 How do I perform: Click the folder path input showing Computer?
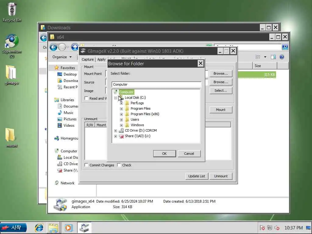[156, 85]
